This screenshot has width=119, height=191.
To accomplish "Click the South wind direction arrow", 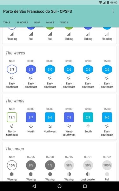I will [88, 126].
